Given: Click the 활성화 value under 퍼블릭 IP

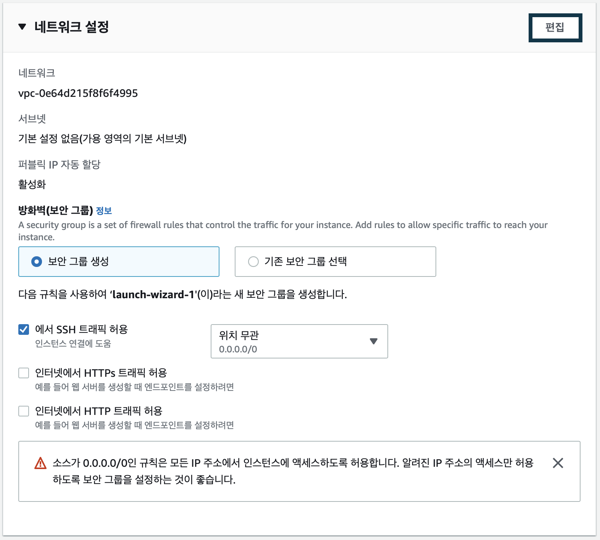Looking at the screenshot, I should 32,184.
